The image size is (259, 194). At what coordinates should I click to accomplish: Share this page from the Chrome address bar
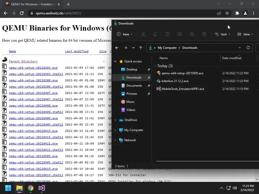pyautogui.click(x=219, y=13)
